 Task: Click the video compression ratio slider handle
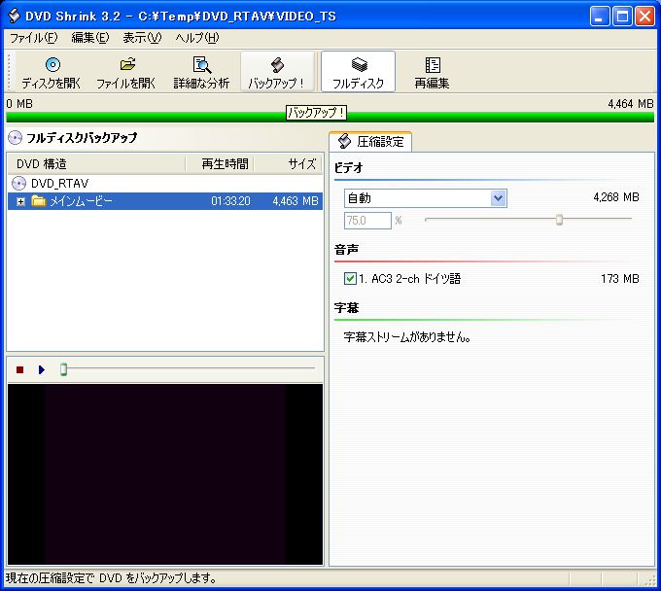click(559, 220)
